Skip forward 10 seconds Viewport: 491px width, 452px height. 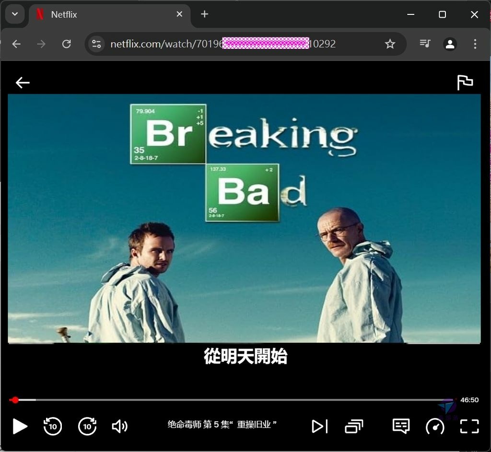[87, 426]
